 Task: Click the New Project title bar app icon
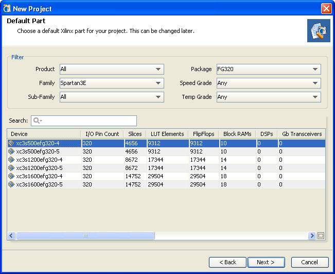coord(7,9)
